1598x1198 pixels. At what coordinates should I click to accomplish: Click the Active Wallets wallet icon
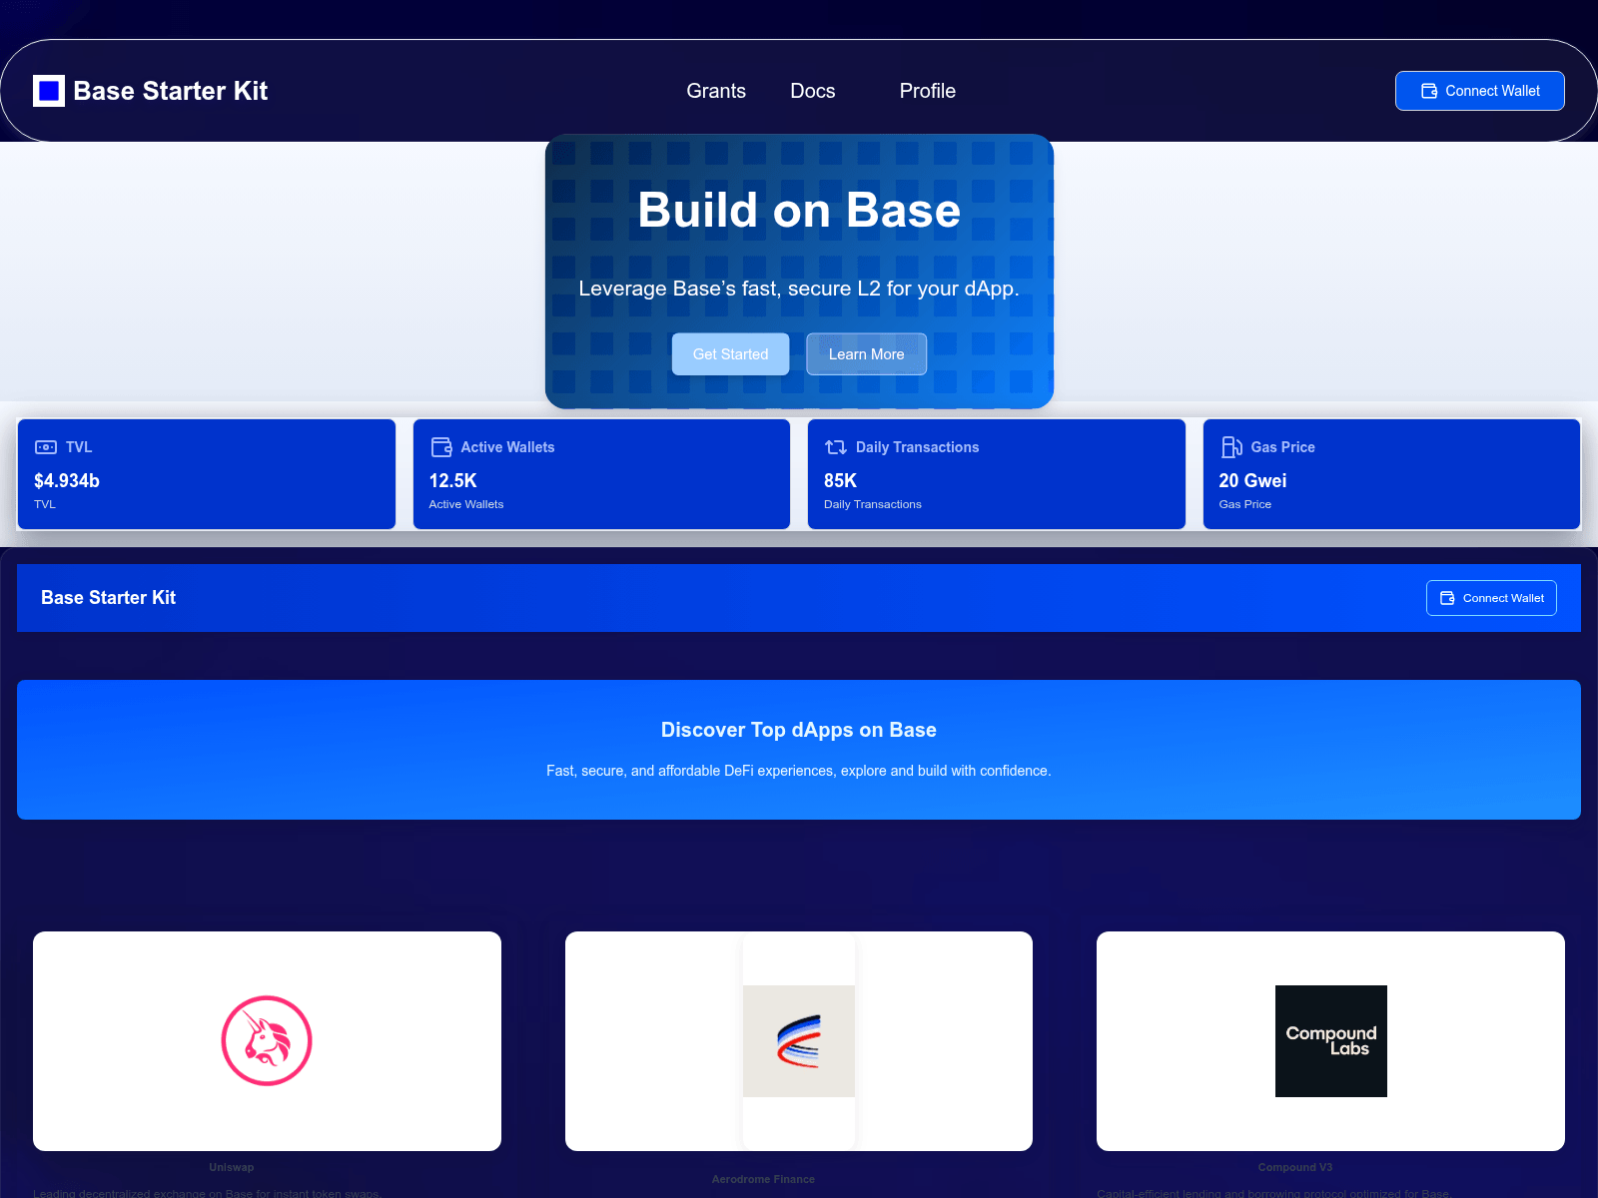pos(441,447)
